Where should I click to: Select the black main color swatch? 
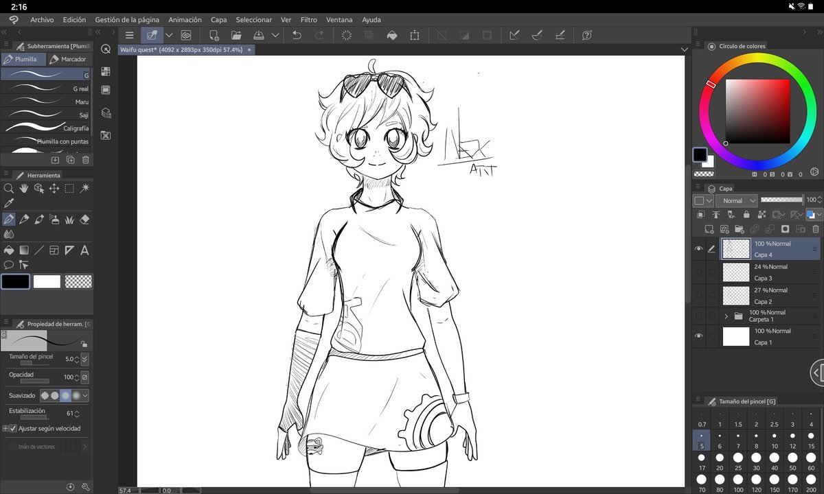pyautogui.click(x=15, y=281)
